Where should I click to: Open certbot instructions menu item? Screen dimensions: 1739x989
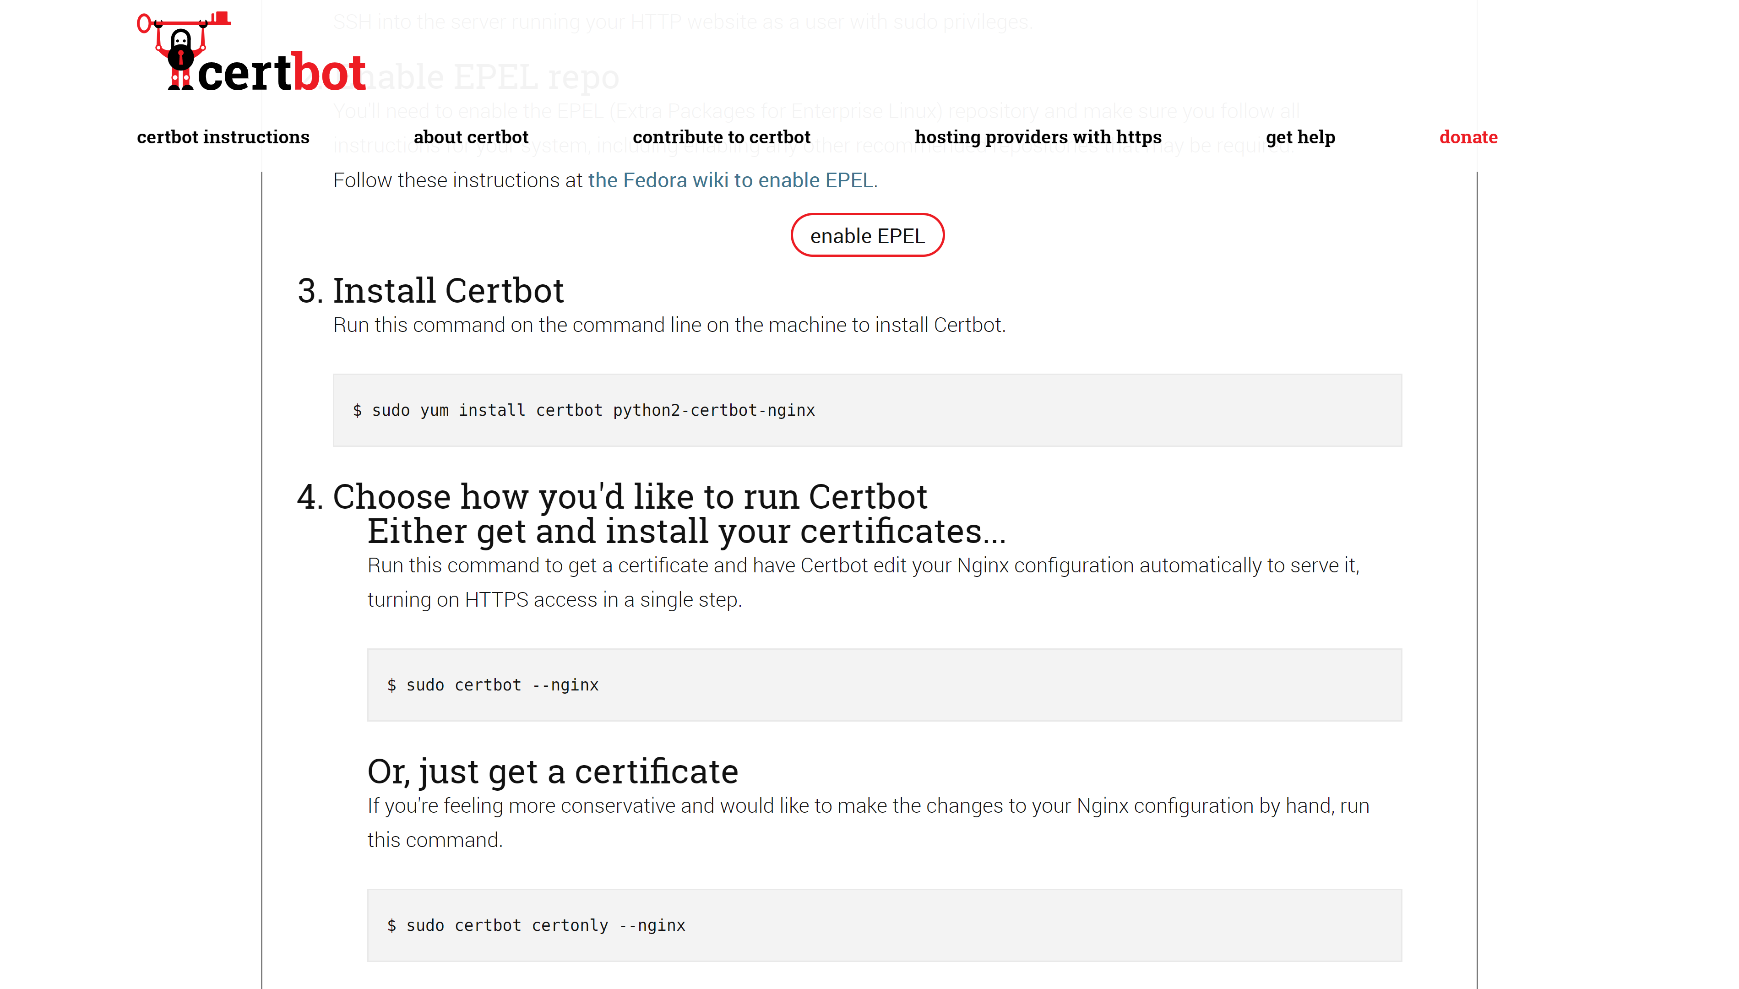[x=223, y=137]
